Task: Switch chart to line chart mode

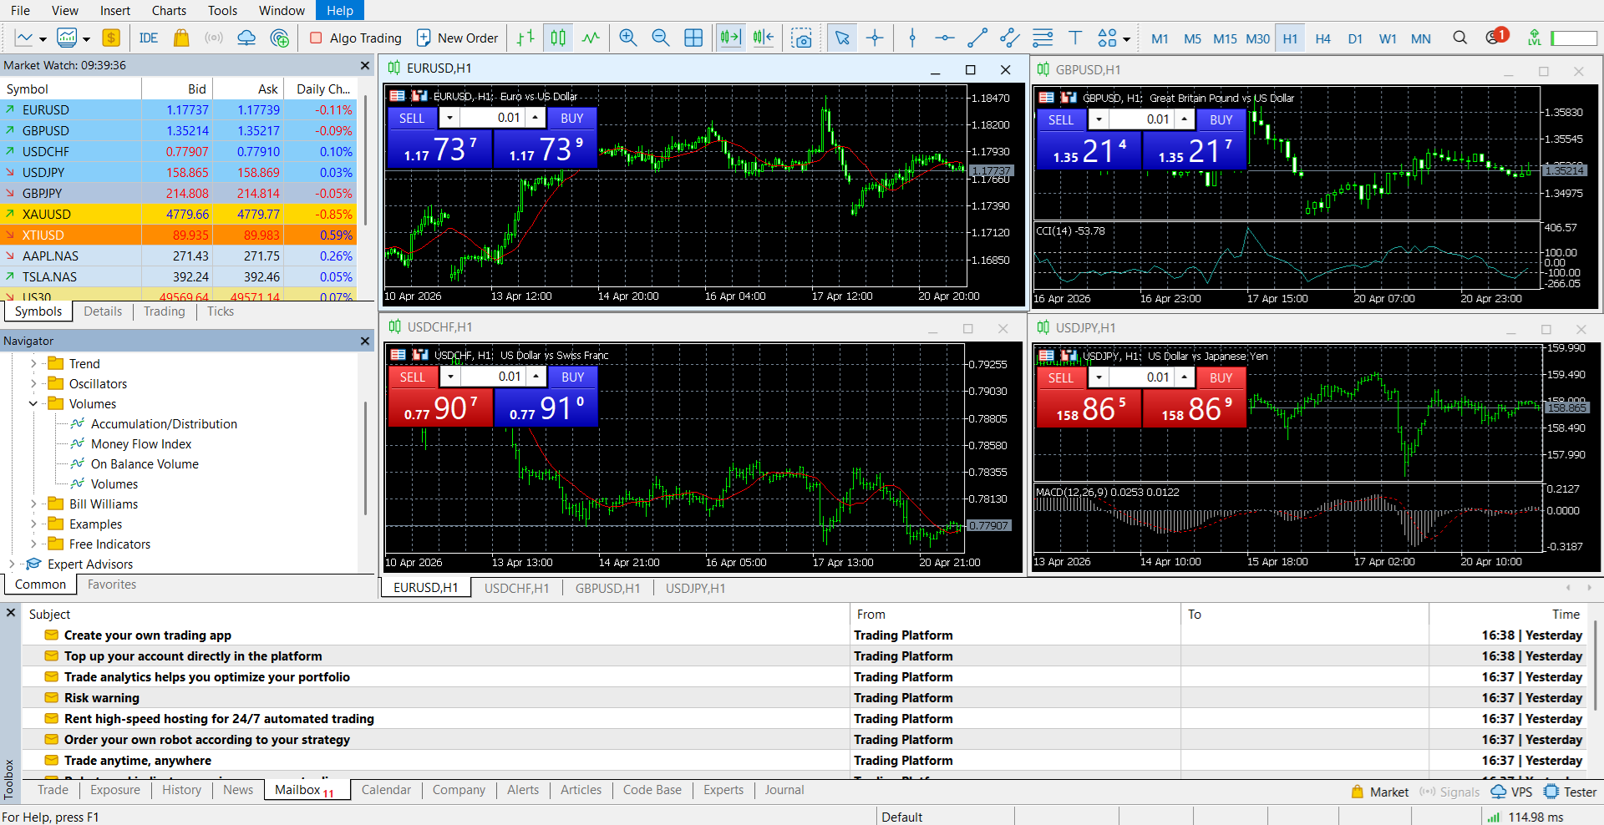Action: tap(591, 38)
